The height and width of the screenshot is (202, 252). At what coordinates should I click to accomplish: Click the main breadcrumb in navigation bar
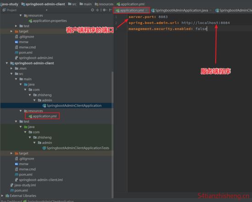(86, 4)
